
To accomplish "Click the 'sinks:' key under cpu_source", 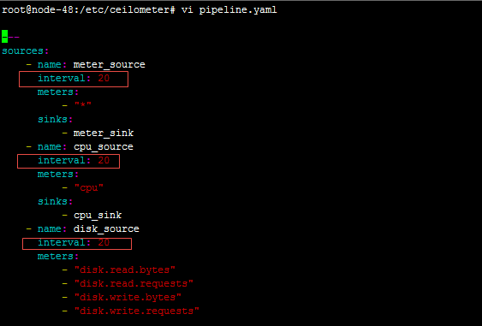I will [56, 201].
